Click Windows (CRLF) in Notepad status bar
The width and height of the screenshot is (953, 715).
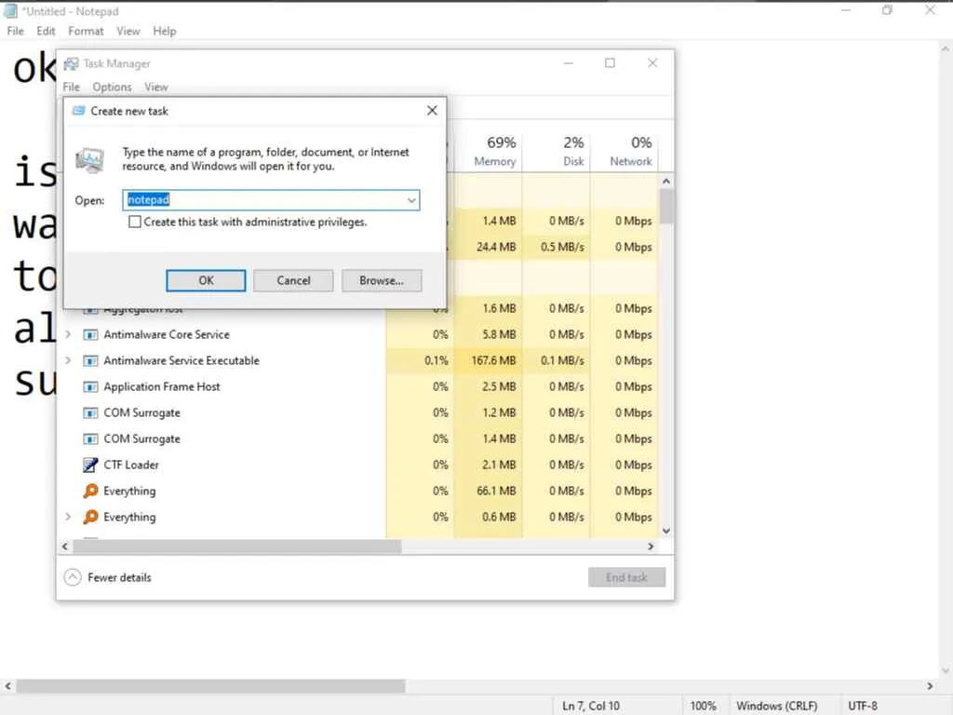pyautogui.click(x=777, y=706)
